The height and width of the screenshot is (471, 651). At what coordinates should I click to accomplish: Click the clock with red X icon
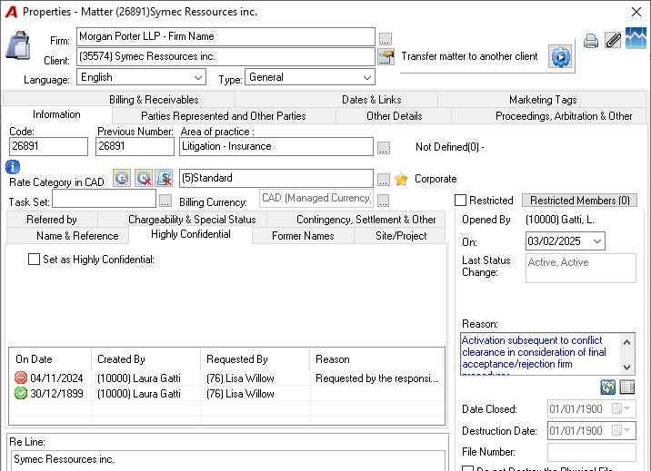click(144, 178)
